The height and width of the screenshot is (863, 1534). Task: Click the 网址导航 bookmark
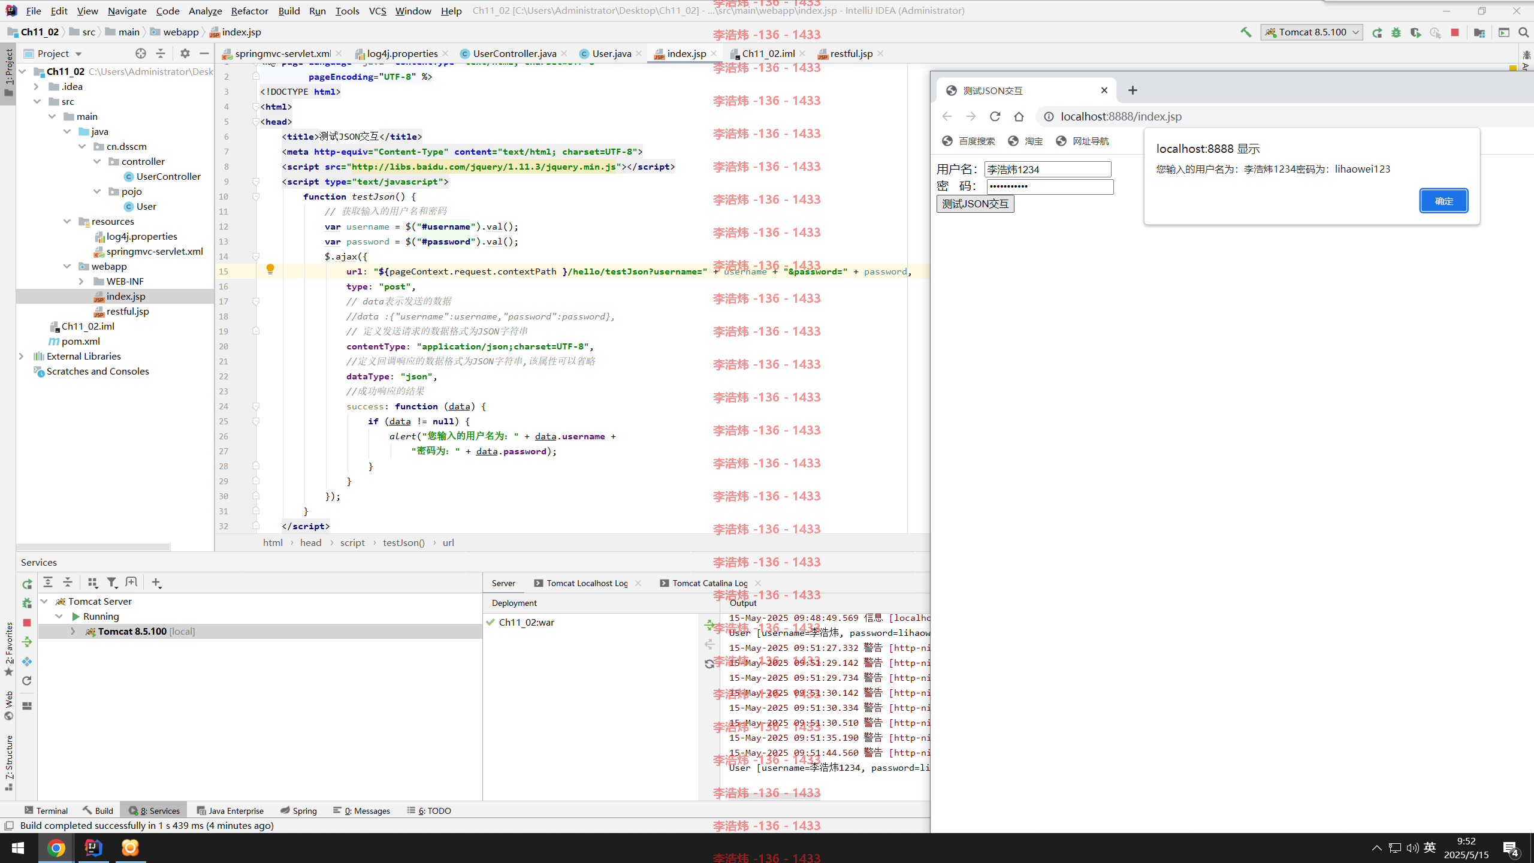pyautogui.click(x=1082, y=141)
